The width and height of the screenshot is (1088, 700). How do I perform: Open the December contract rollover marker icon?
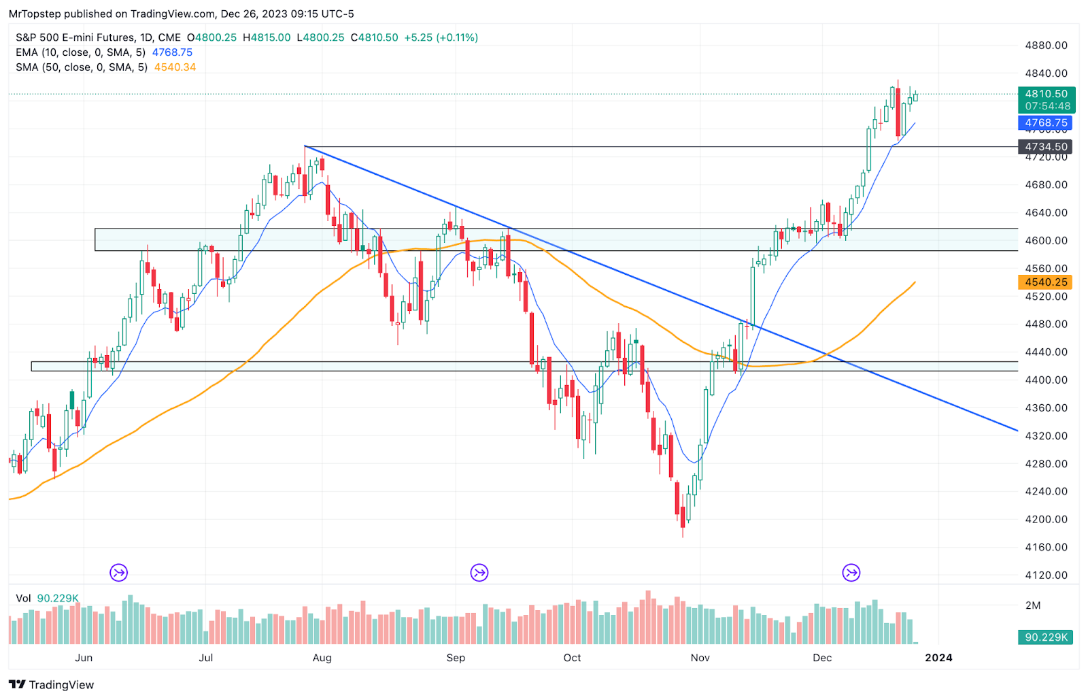coord(851,573)
